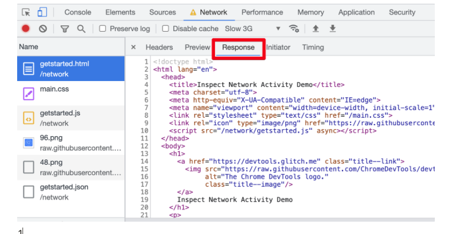
Task: Click the blank file icon for 48.png
Action: click(x=28, y=167)
